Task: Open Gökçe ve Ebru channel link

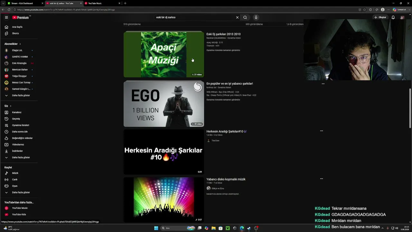Action: pos(218,188)
